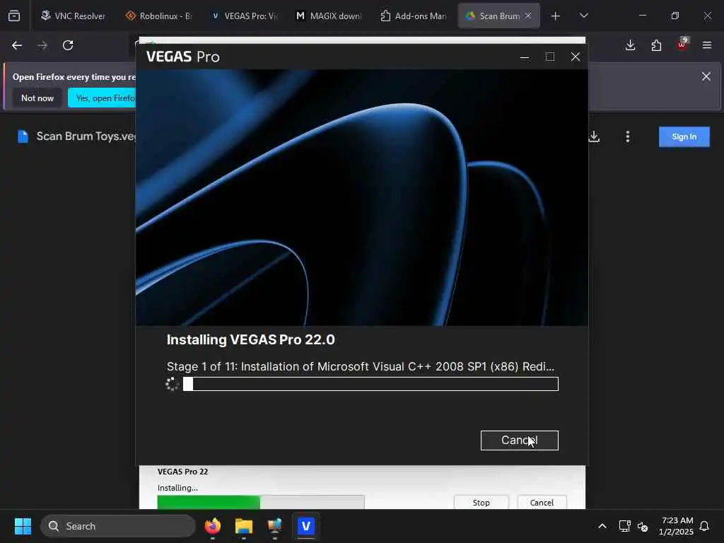724x543 pixels.
Task: Select the VEGAS installer taskbar icon
Action: pos(305,526)
